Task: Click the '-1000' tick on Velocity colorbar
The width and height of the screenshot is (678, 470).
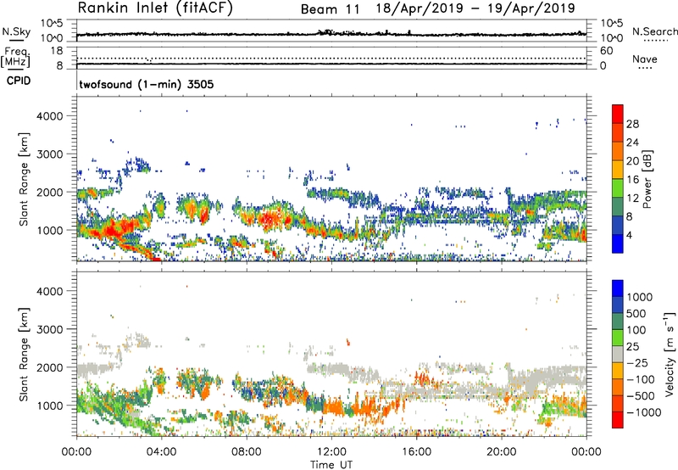Action: pyautogui.click(x=643, y=412)
